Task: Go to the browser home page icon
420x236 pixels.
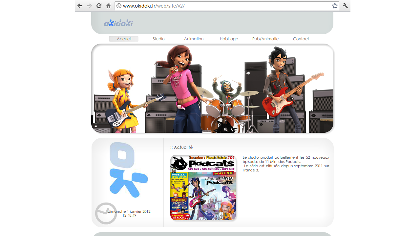Action: 108,6
